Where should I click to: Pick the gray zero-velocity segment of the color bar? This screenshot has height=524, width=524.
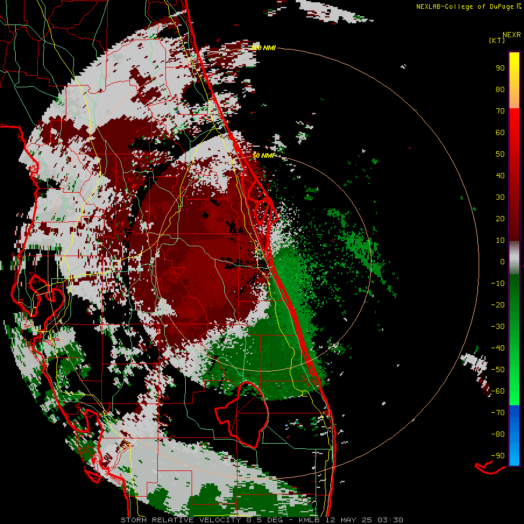point(514,258)
